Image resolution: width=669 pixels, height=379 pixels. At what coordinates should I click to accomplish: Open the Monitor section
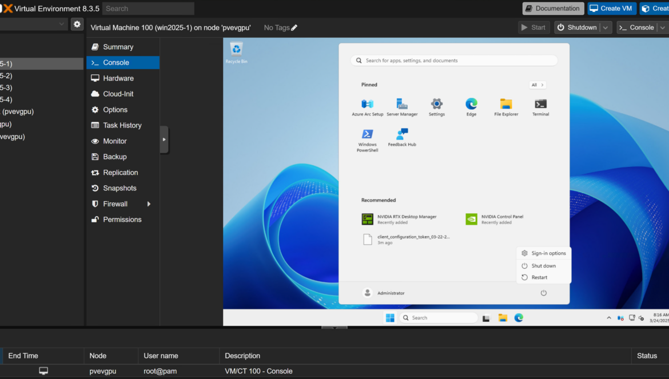click(123, 141)
